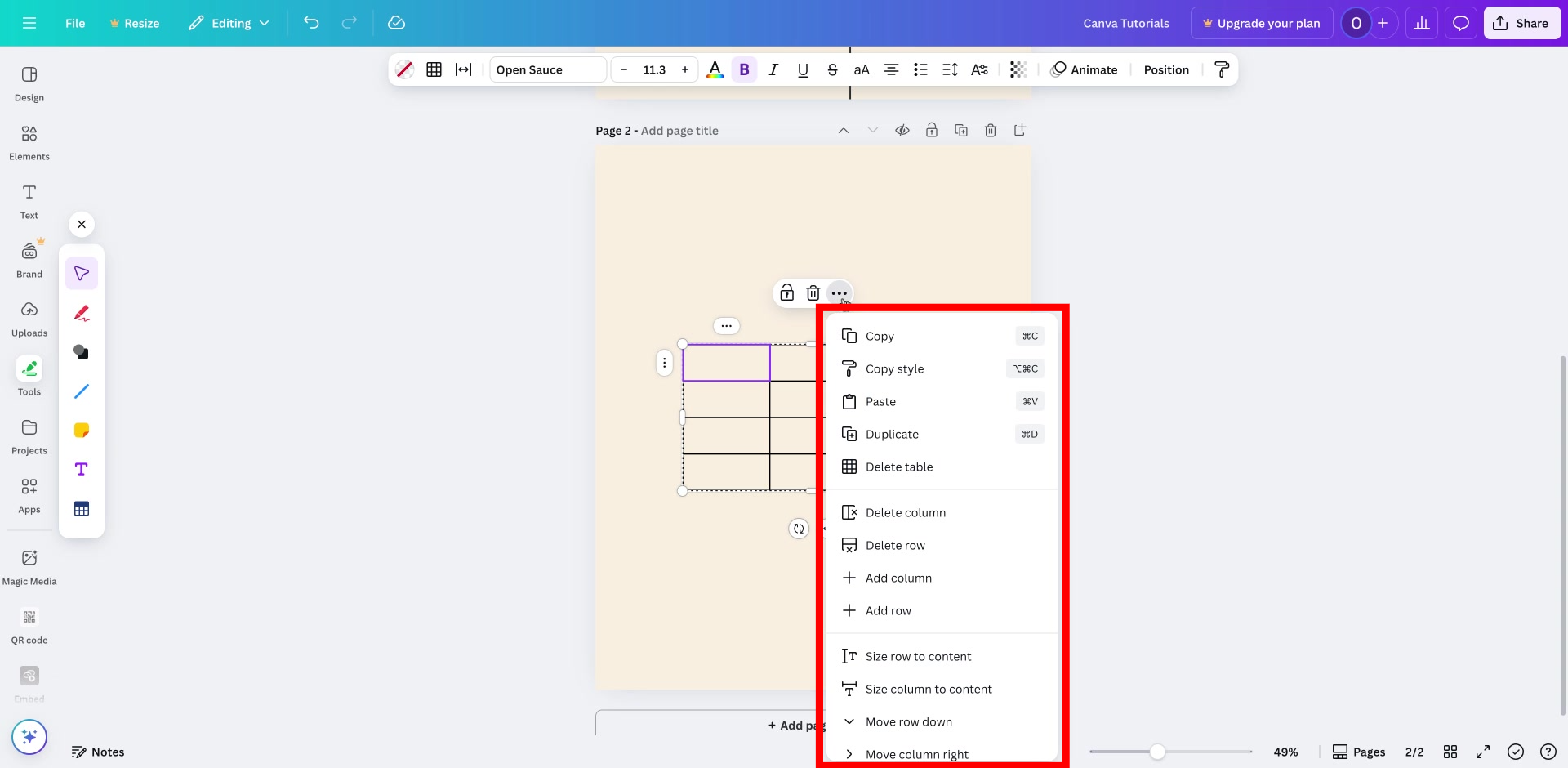Toggle bold text formatting
The image size is (1568, 768).
pyautogui.click(x=744, y=69)
